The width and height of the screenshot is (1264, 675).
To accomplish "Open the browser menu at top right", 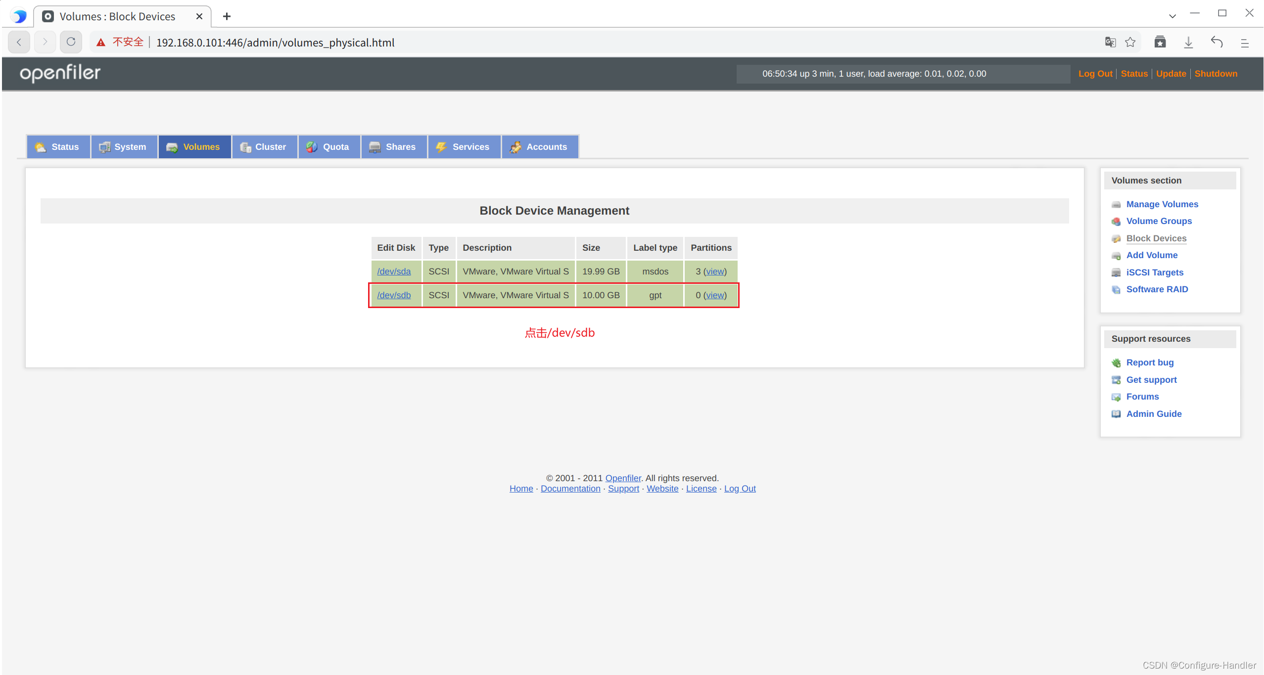I will click(1245, 44).
